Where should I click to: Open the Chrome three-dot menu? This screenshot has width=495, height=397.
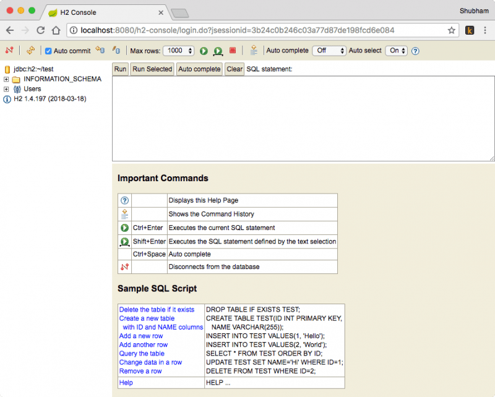tap(485, 30)
